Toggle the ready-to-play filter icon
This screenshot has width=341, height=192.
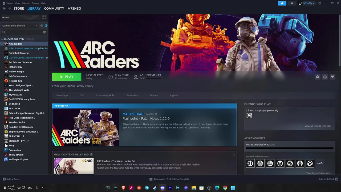coord(46,26)
